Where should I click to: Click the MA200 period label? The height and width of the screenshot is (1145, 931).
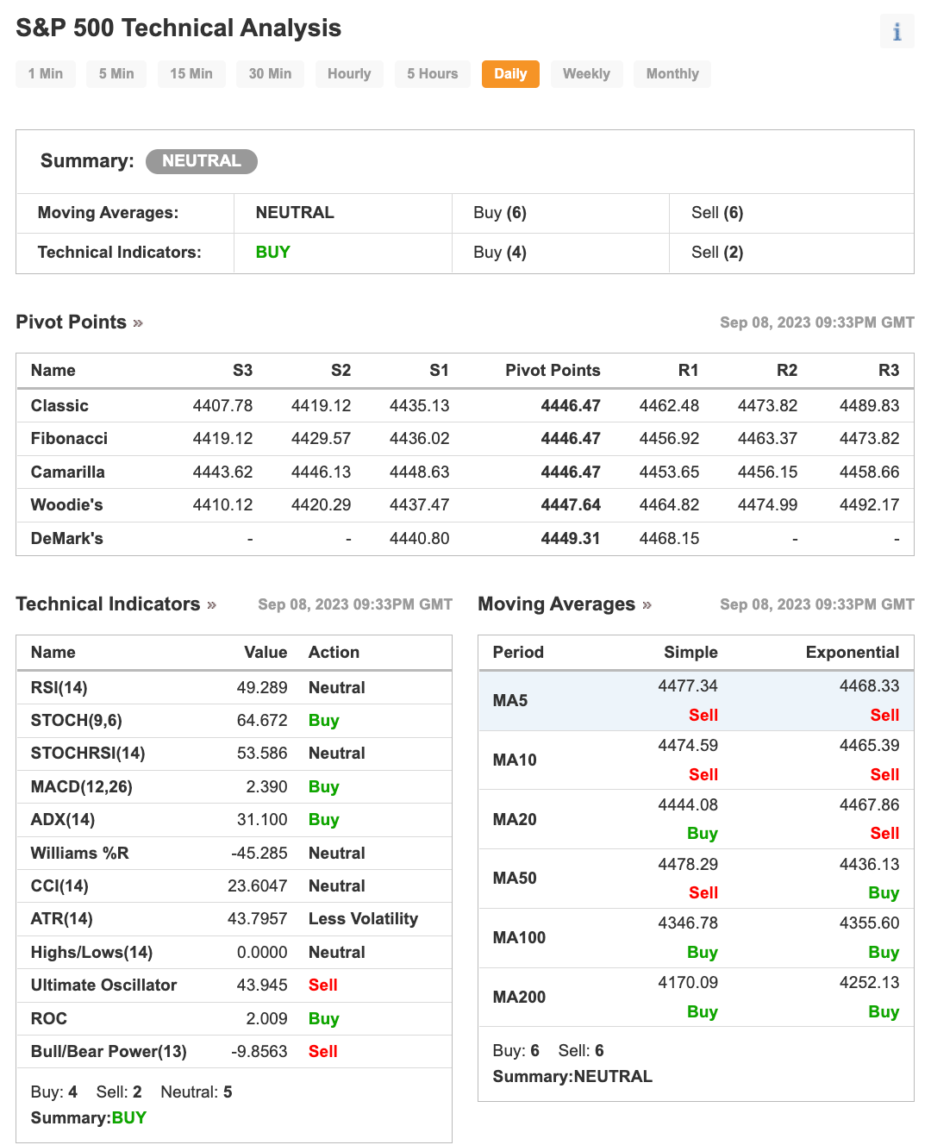point(519,998)
